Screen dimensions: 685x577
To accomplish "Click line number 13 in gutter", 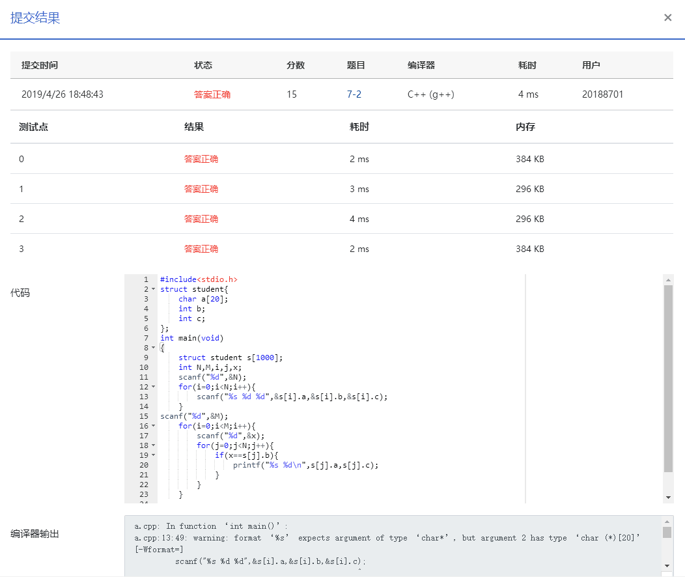I will tap(144, 397).
